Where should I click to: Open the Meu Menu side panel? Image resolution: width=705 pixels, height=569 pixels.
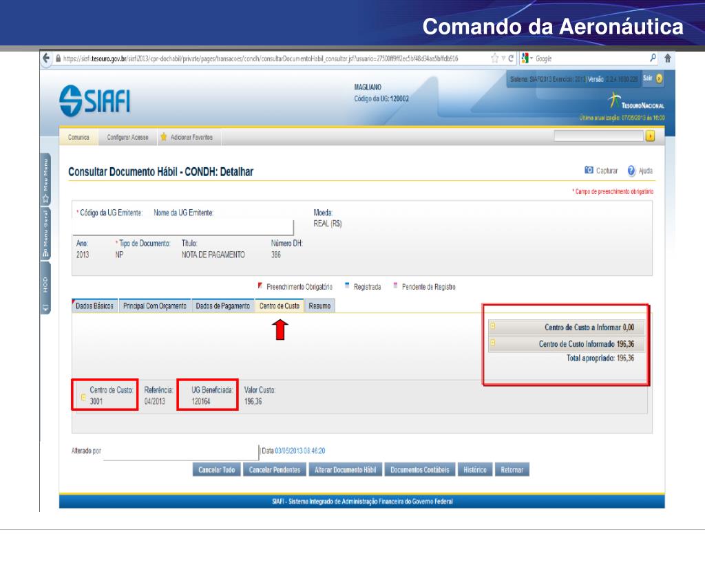click(45, 179)
